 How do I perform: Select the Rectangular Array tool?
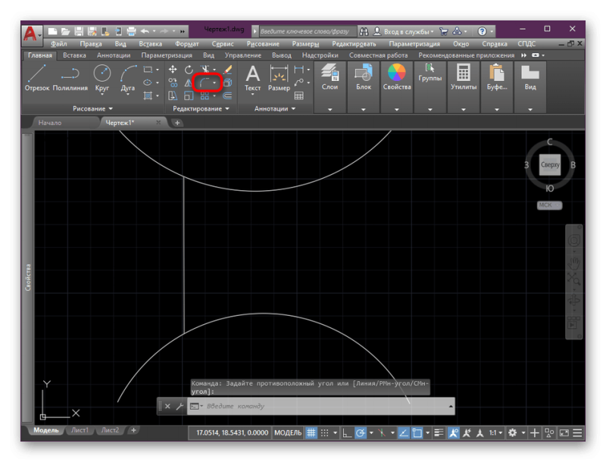[x=205, y=95]
